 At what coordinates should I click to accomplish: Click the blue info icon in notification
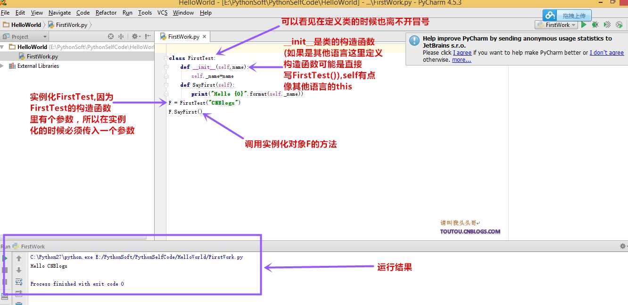(414, 41)
